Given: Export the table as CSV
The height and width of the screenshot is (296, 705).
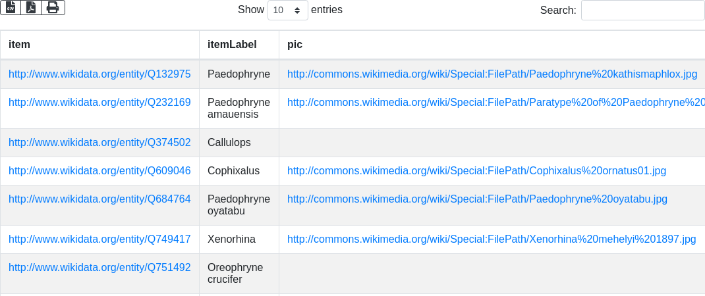Looking at the screenshot, I should [x=11, y=7].
